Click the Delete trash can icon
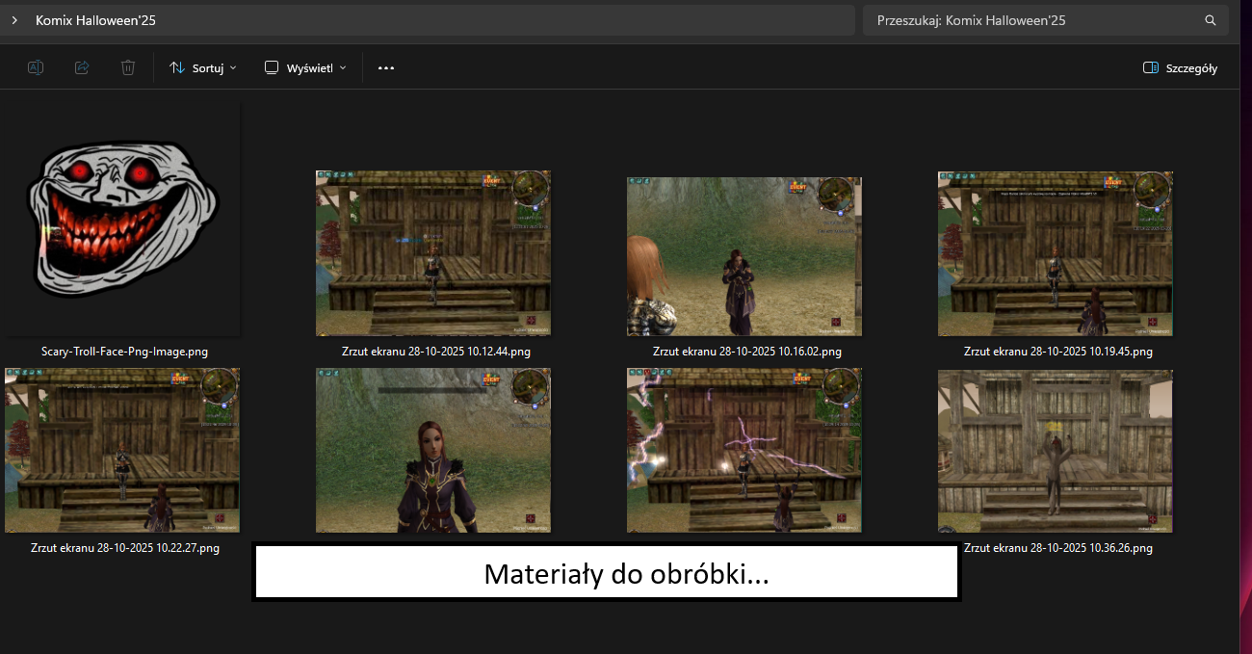The height and width of the screenshot is (654, 1252). click(128, 67)
